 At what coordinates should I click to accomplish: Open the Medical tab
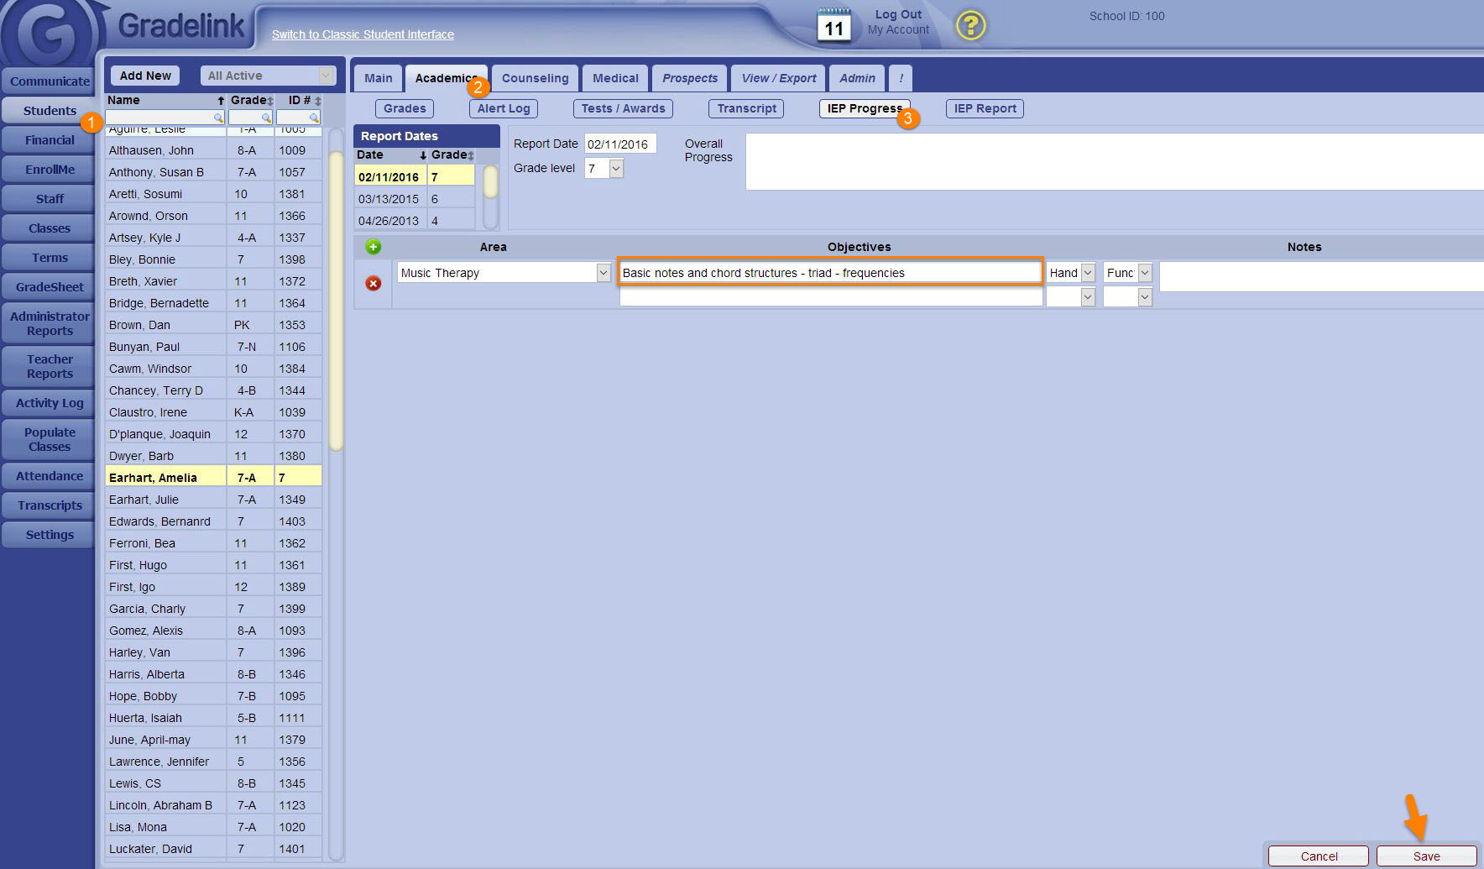[615, 78]
